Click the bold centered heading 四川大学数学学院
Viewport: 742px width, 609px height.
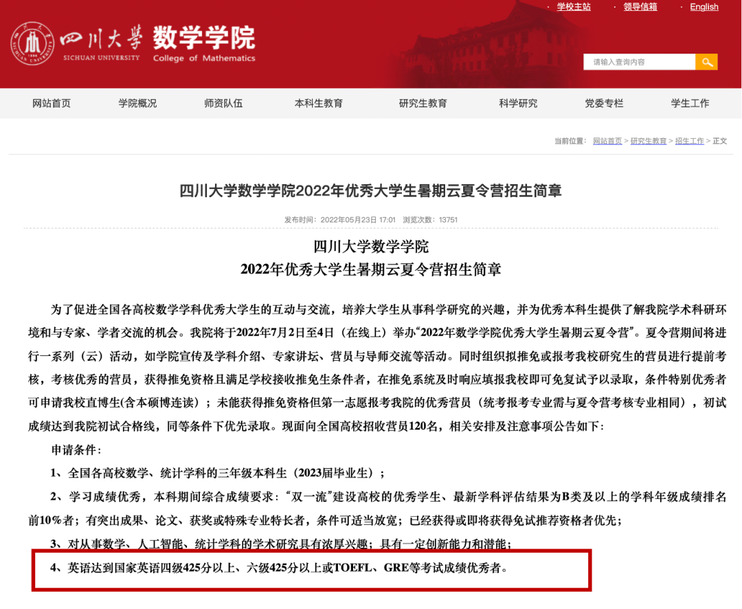371,246
